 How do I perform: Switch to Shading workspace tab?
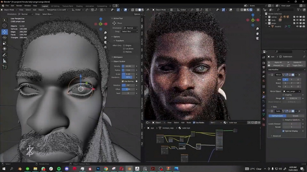pos(79,6)
